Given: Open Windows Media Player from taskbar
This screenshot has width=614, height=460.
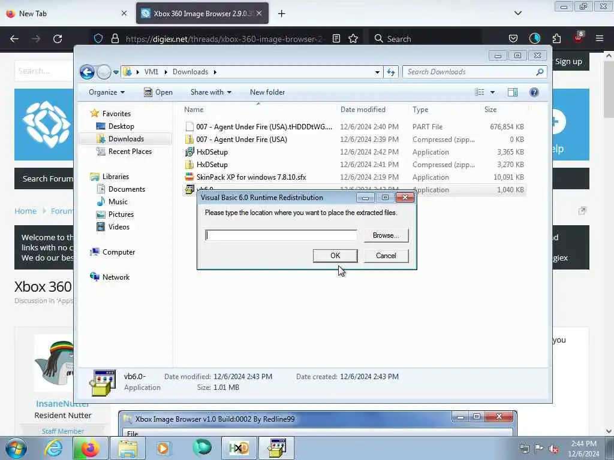Looking at the screenshot, I should point(163,448).
